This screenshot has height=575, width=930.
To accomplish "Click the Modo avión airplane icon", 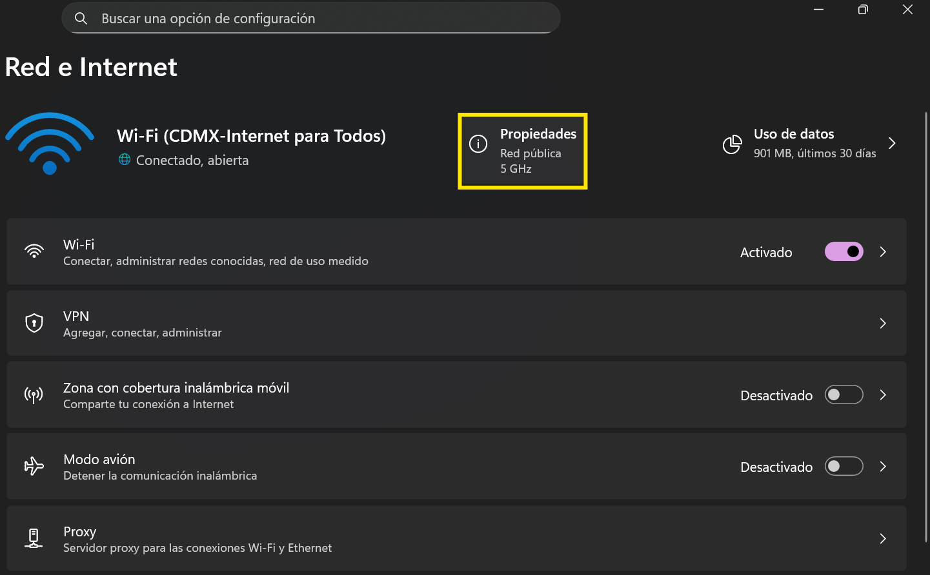I will tap(34, 466).
